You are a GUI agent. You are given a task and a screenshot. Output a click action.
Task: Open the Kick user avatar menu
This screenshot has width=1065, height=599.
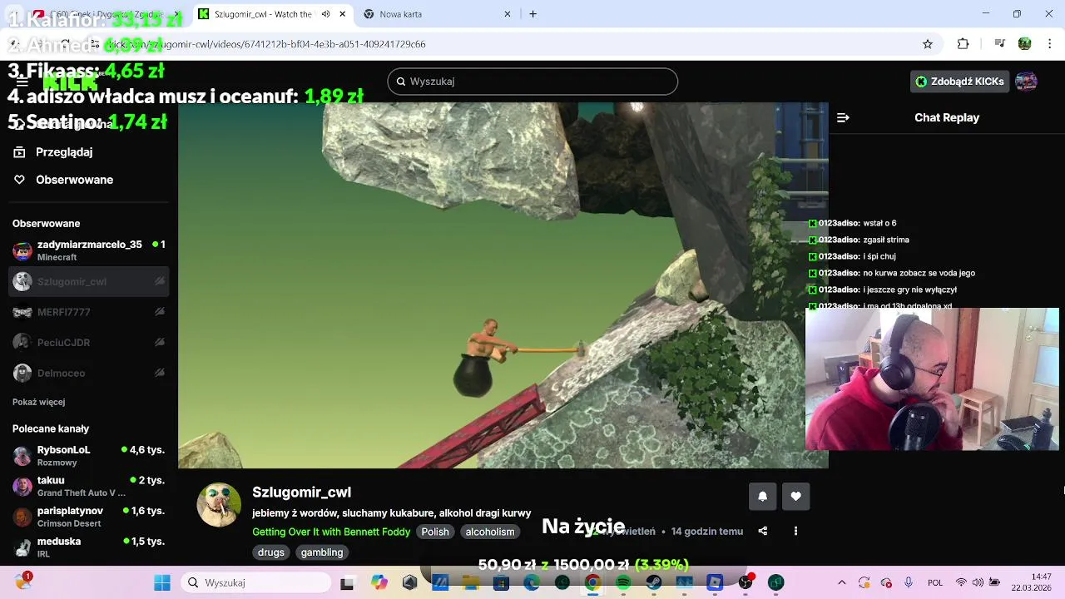pos(1026,82)
